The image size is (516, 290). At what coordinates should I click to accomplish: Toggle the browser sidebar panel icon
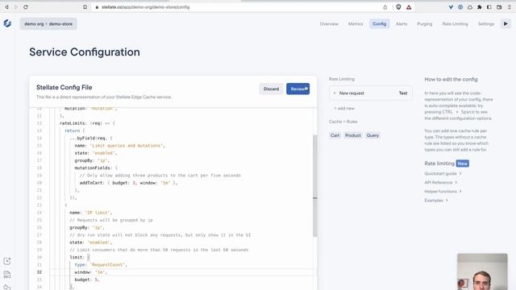(489, 7)
